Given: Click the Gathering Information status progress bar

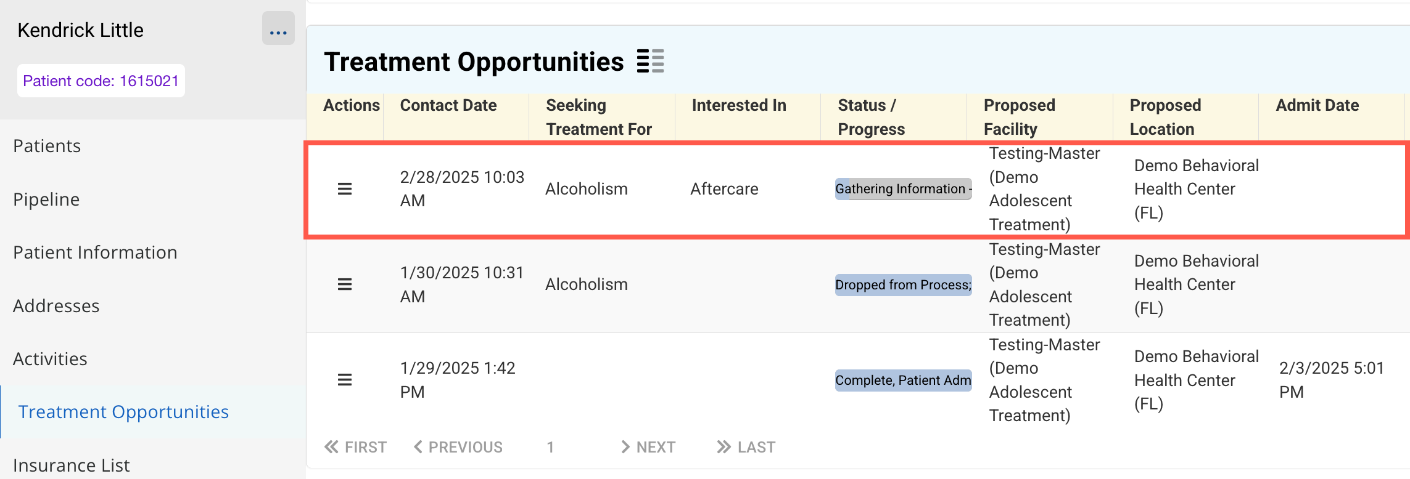Looking at the screenshot, I should point(903,189).
